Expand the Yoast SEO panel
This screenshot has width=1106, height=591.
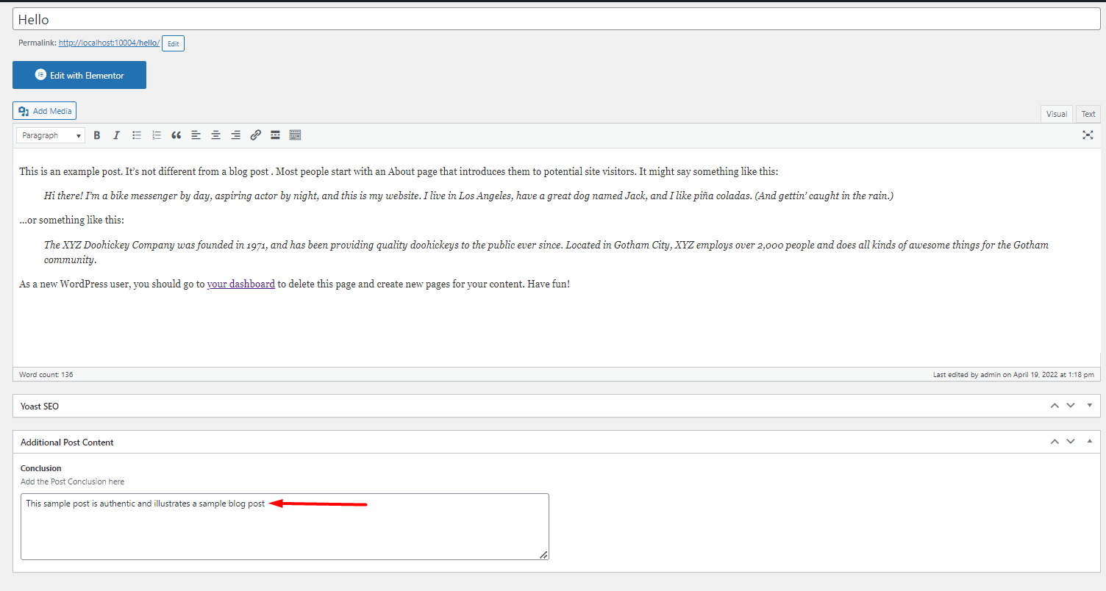click(x=1089, y=405)
